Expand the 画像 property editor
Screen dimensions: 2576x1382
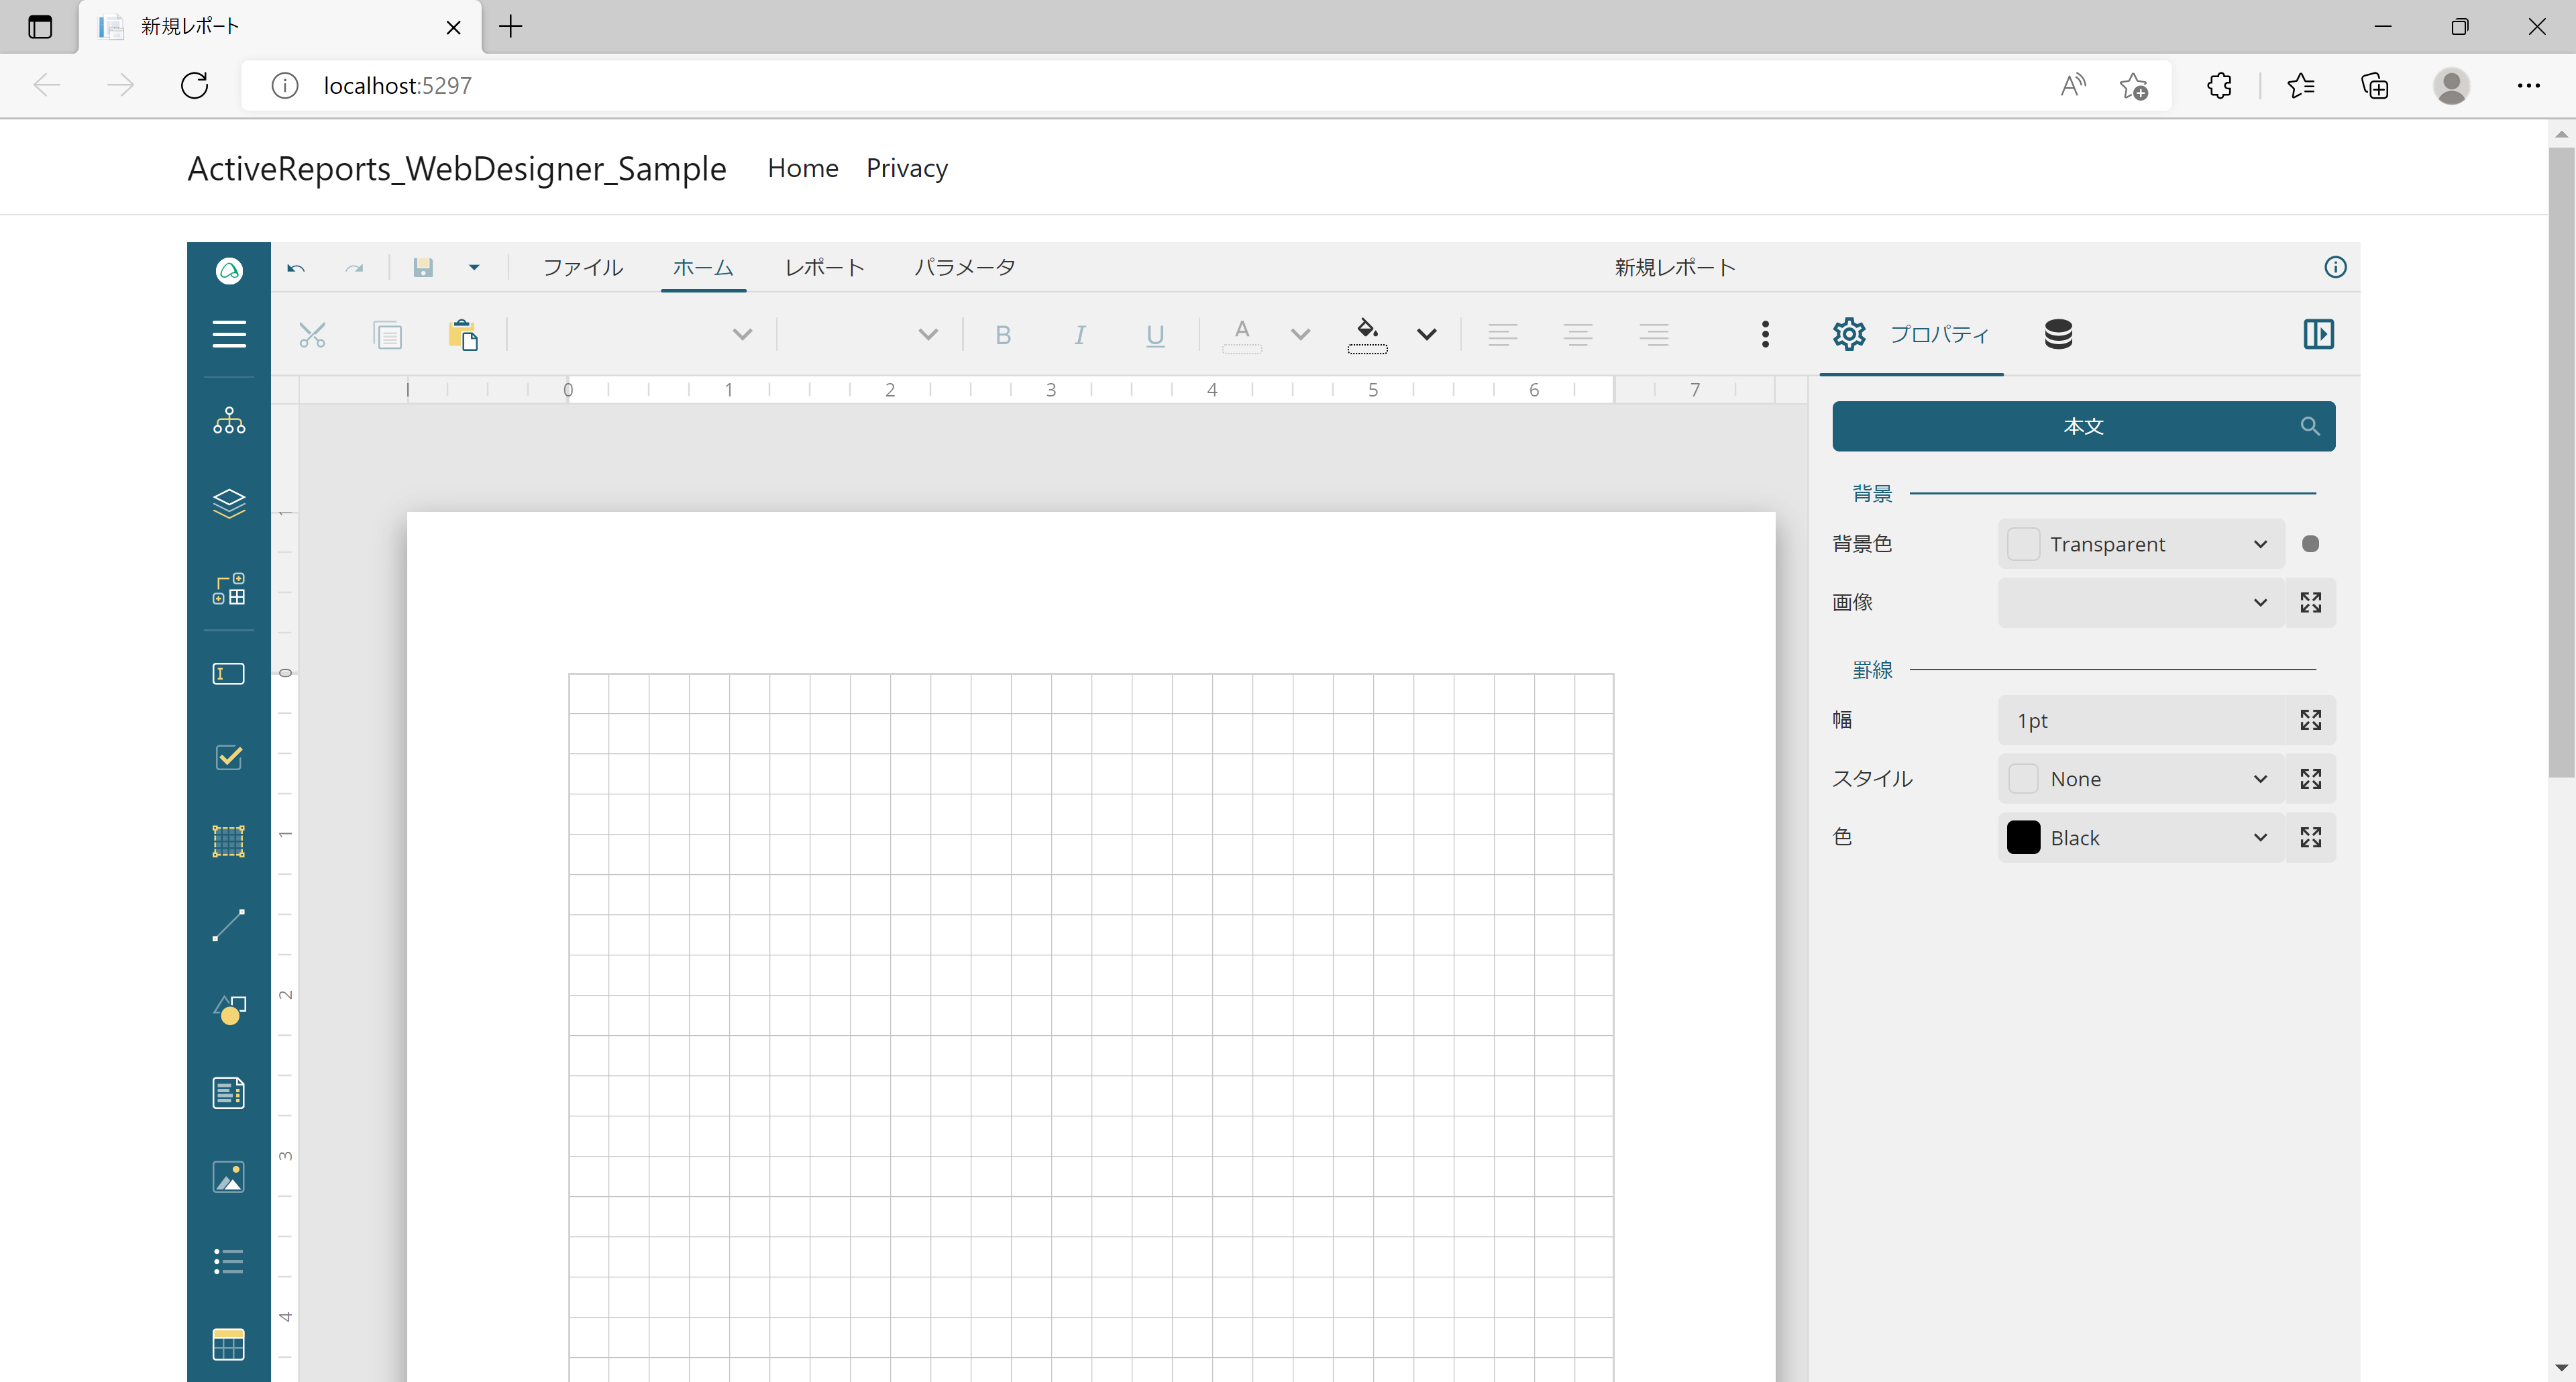click(x=2310, y=602)
